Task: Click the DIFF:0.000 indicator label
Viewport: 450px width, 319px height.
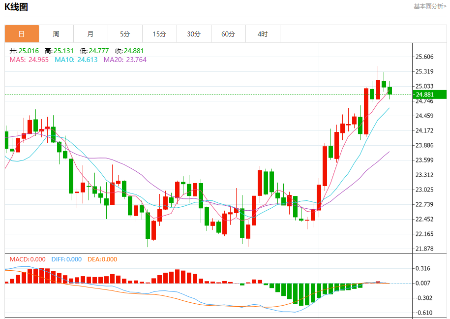Action: pyautogui.click(x=66, y=259)
